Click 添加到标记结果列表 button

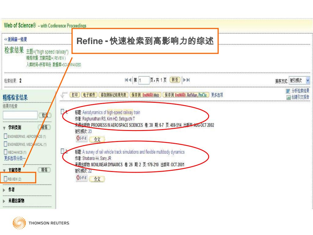click(113, 95)
